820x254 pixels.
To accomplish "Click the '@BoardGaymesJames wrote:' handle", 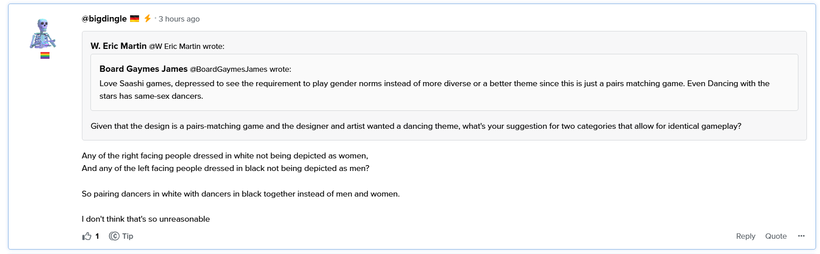I will [x=241, y=69].
